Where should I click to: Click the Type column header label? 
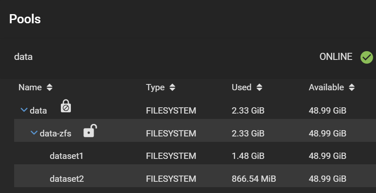(x=155, y=87)
